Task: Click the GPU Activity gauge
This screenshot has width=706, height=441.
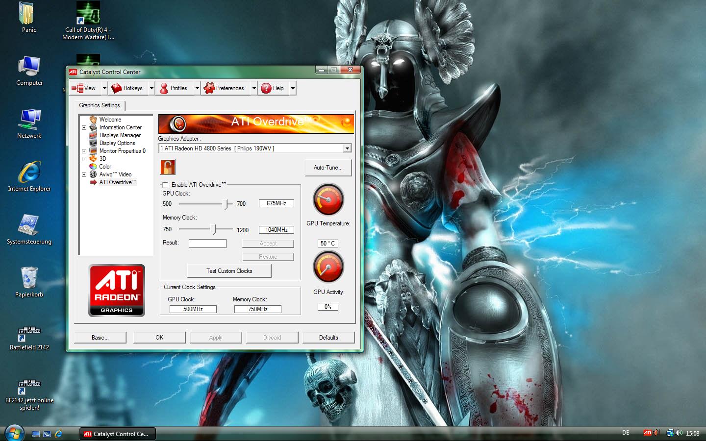Action: [x=328, y=267]
